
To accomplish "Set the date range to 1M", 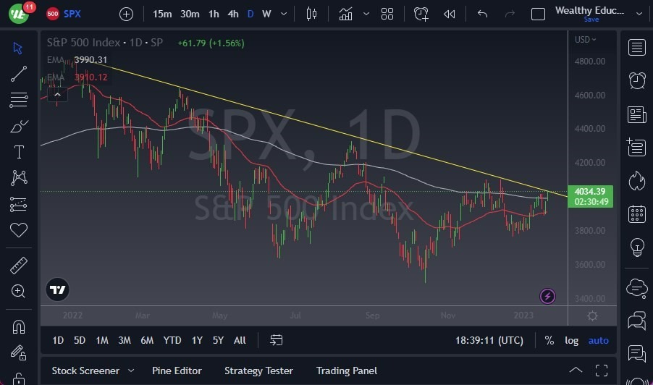I will click(x=102, y=340).
